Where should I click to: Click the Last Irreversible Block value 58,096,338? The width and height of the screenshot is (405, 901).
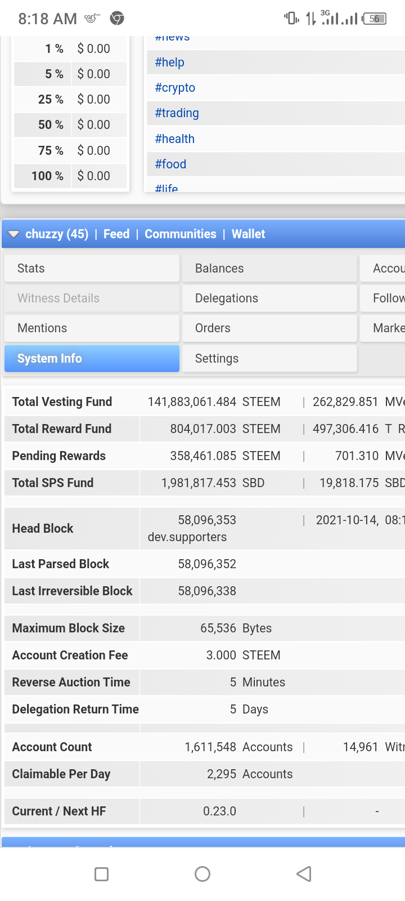point(207,591)
